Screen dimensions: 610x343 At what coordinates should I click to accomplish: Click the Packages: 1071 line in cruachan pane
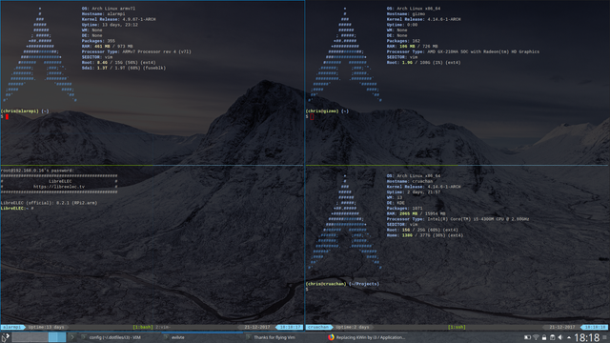tap(404, 209)
